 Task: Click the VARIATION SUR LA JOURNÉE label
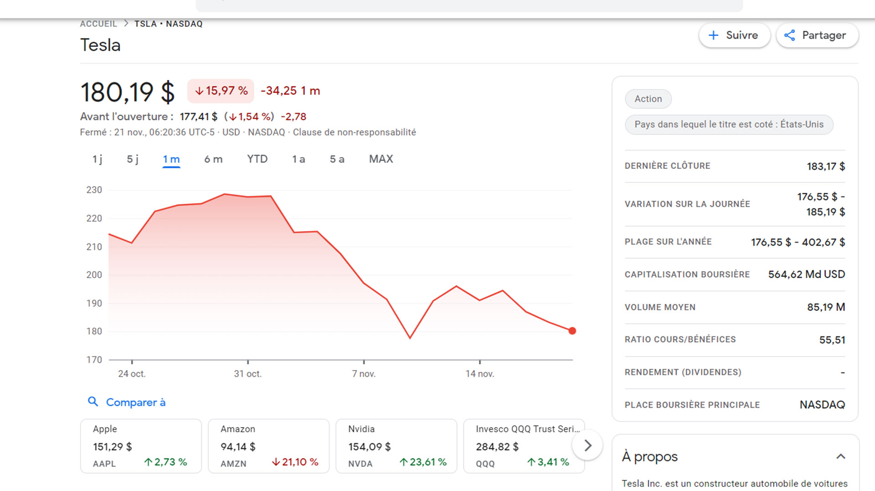pyautogui.click(x=687, y=204)
